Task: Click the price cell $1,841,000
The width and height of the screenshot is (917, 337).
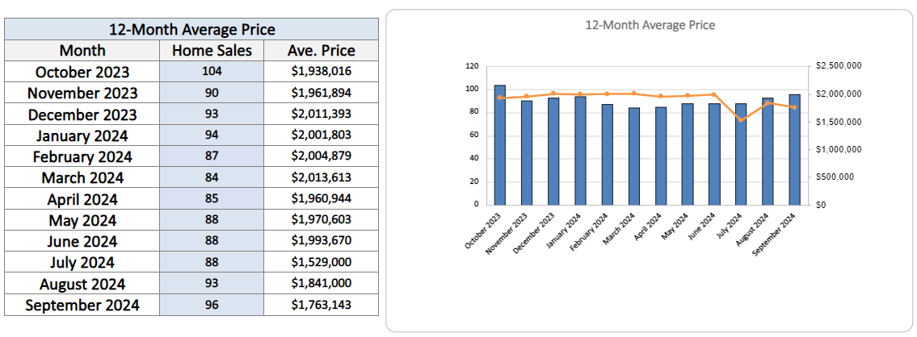Action: click(x=321, y=284)
